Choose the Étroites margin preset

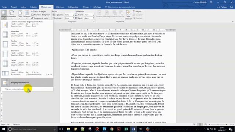click(27, 44)
